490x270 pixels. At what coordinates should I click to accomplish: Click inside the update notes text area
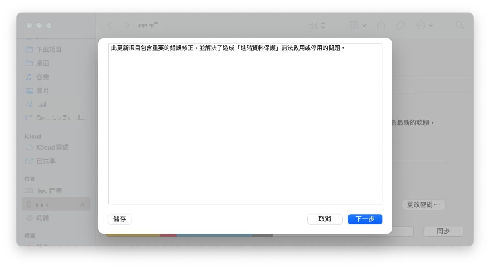point(244,122)
